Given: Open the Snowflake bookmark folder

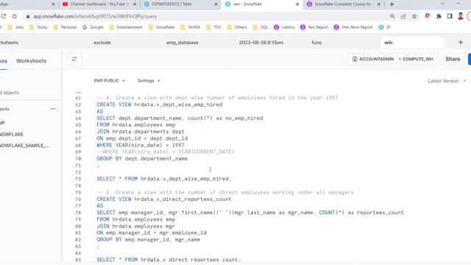Looking at the screenshot, I should pos(161,27).
